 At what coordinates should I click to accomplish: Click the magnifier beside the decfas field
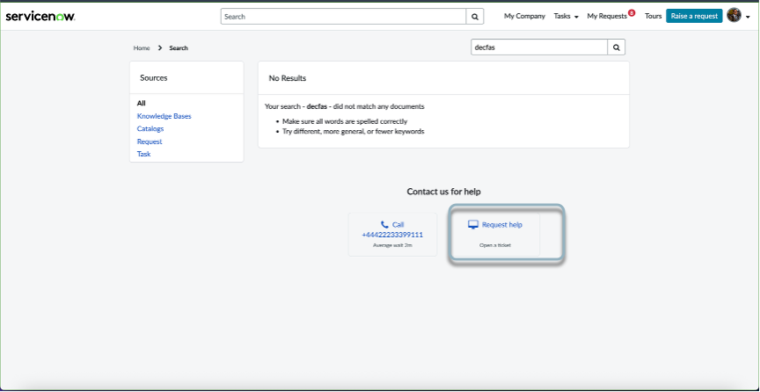617,47
